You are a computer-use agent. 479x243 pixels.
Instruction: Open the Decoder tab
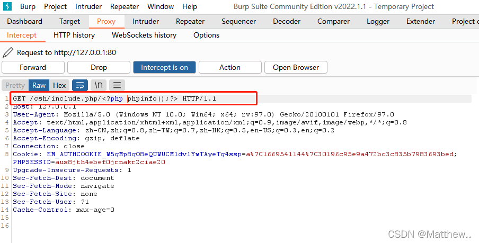[x=287, y=21]
